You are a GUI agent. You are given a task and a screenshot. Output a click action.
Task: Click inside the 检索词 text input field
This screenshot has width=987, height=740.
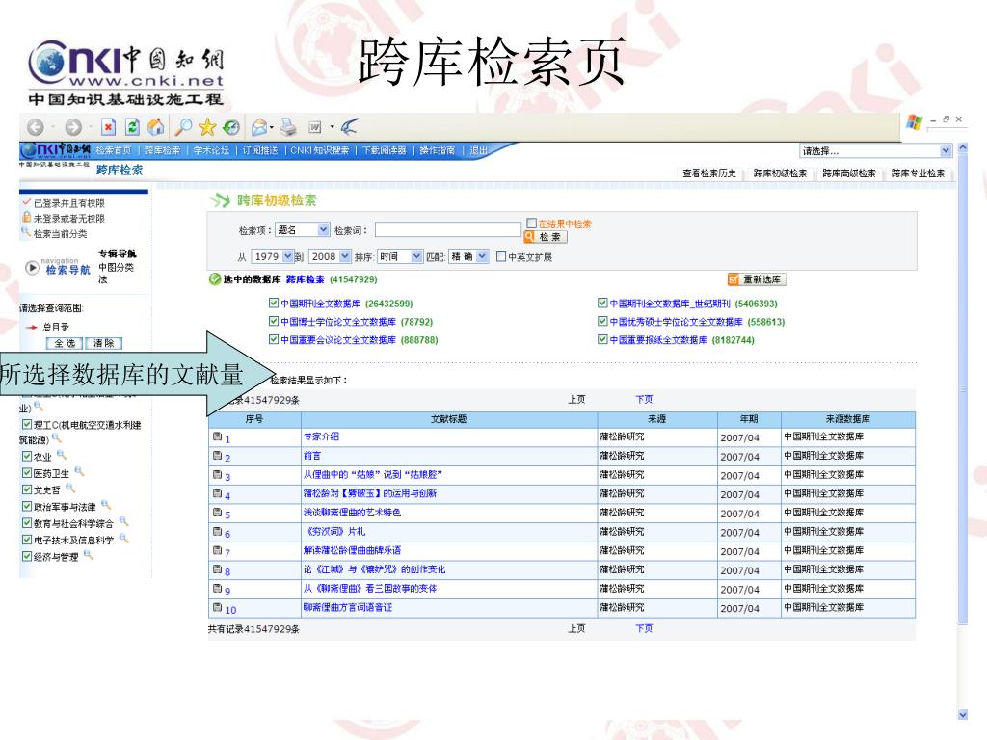point(448,229)
